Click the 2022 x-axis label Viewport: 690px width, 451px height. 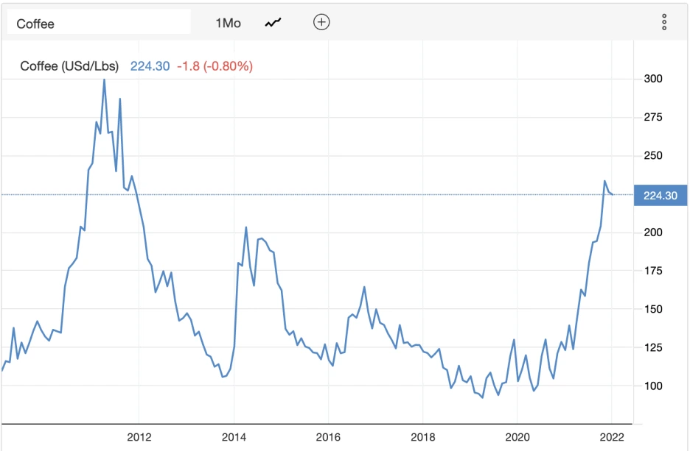(x=612, y=437)
